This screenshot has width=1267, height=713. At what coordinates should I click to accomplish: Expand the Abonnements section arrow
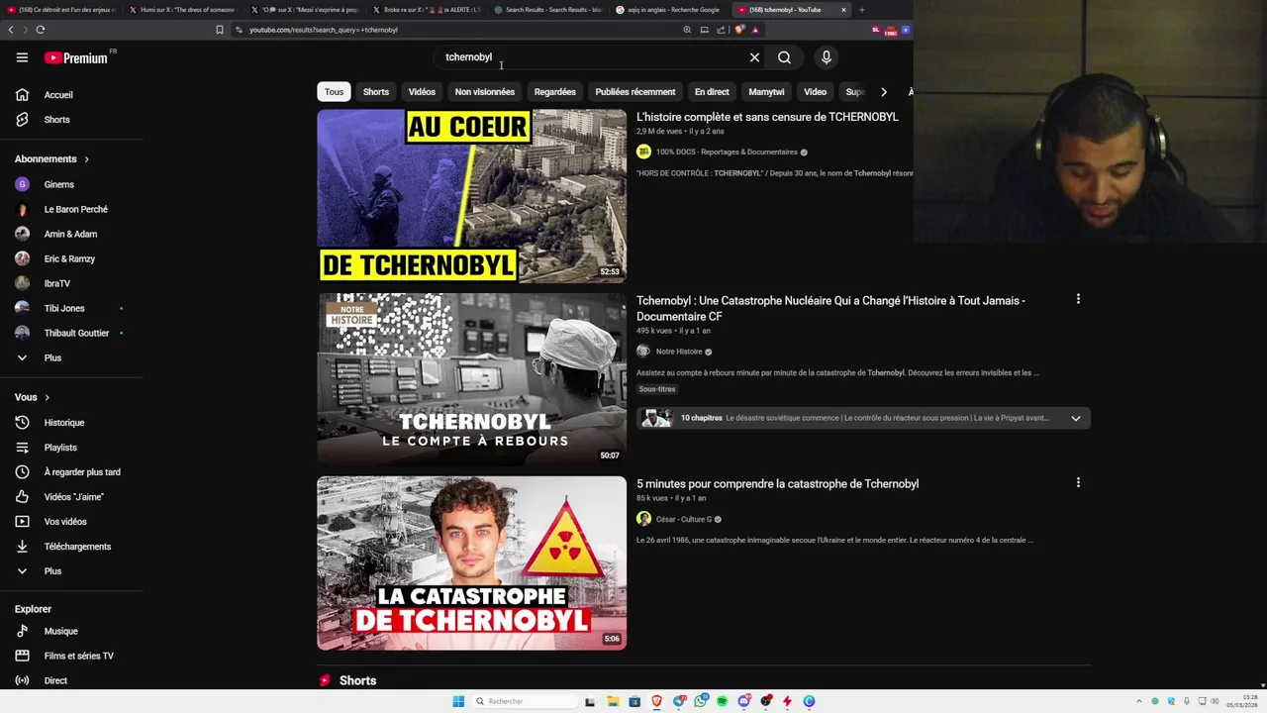(x=86, y=159)
